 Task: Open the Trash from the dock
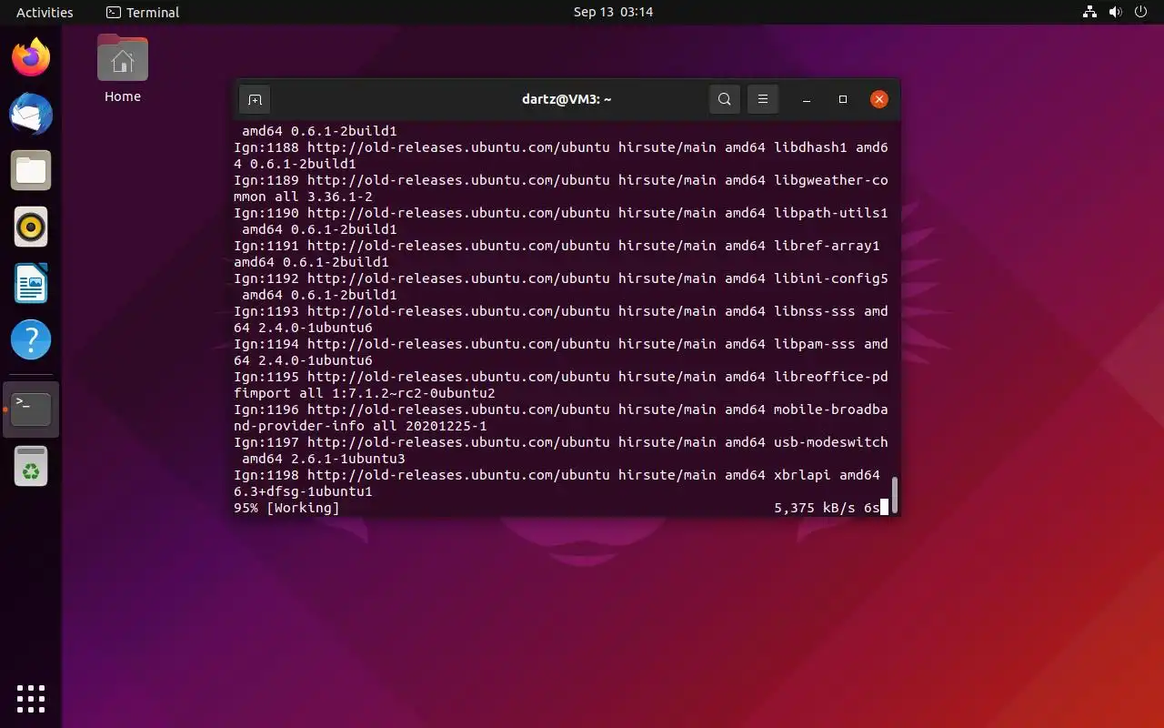(31, 466)
